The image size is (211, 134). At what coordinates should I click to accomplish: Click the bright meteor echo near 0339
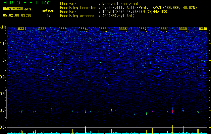click(x=183, y=111)
